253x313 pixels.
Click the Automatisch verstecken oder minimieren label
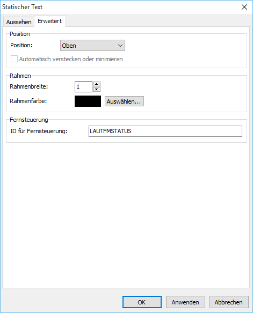click(x=71, y=59)
